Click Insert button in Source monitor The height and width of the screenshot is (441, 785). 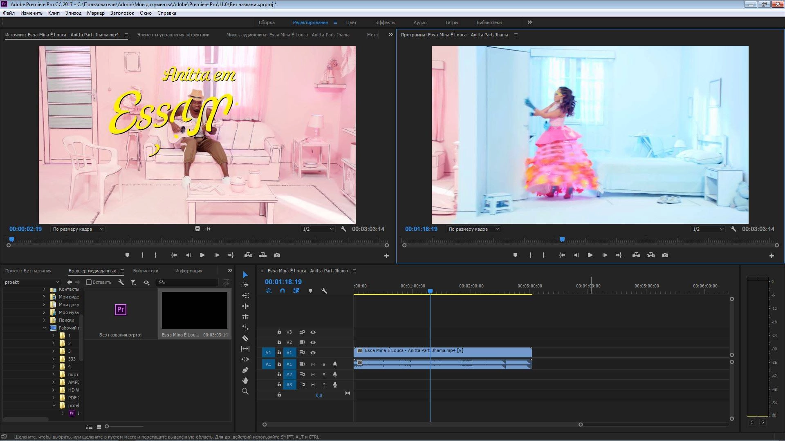pyautogui.click(x=248, y=255)
